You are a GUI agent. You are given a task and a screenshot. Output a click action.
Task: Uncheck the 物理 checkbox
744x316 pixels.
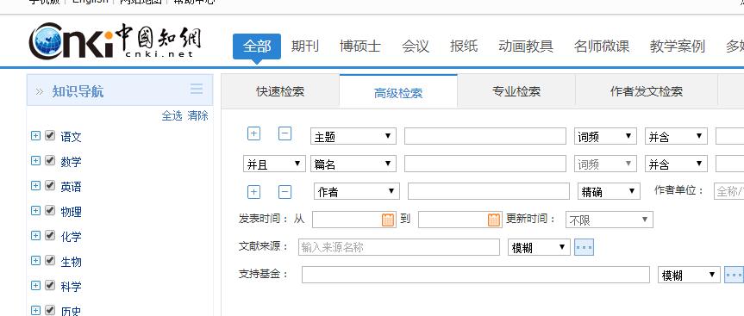tap(50, 210)
